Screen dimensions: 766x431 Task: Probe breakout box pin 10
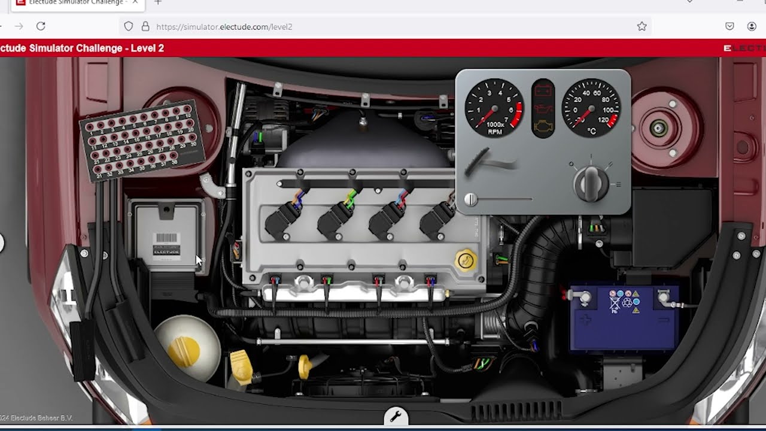pyautogui.click(x=187, y=109)
